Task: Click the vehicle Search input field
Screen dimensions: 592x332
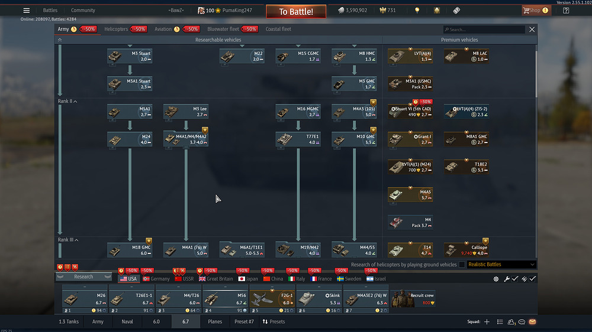Action: [x=484, y=30]
